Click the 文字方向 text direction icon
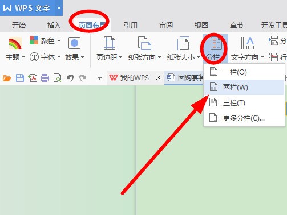 (x=248, y=43)
